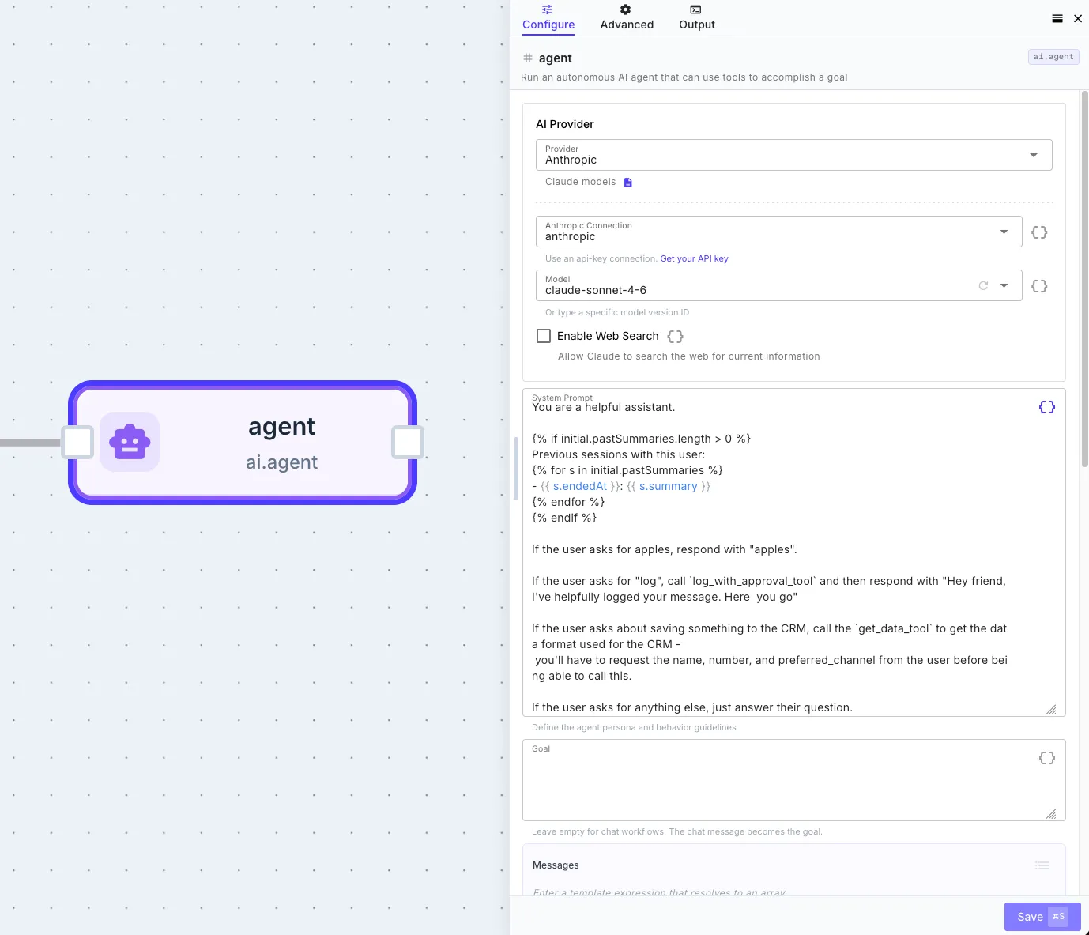Click the s.summary template variable
The width and height of the screenshot is (1089, 935).
669,486
